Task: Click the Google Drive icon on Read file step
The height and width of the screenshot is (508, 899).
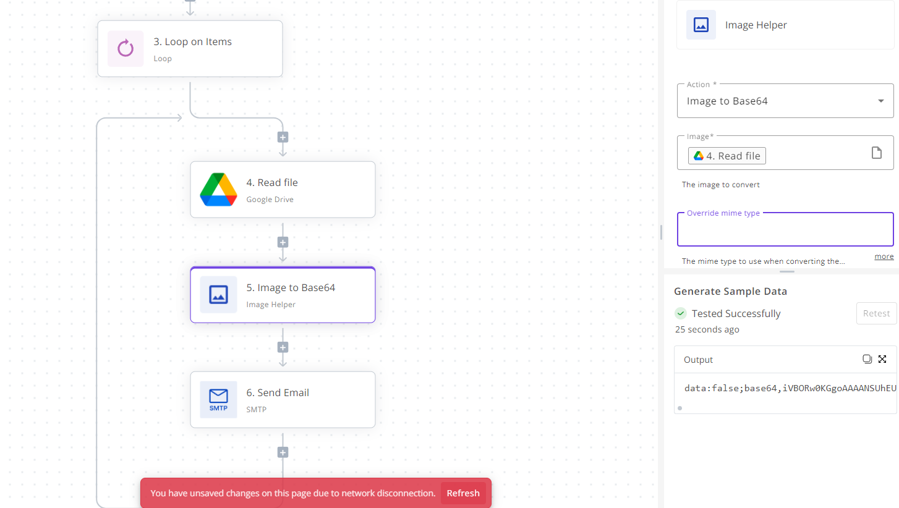Action: (x=218, y=190)
